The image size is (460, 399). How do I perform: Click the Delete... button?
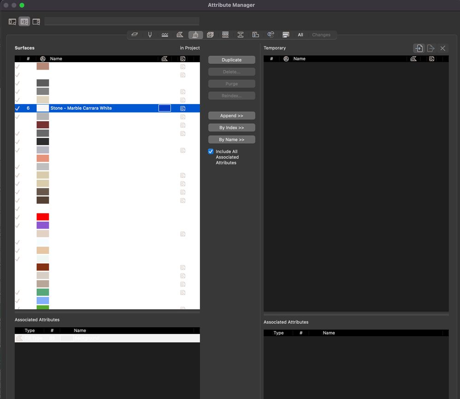(232, 71)
